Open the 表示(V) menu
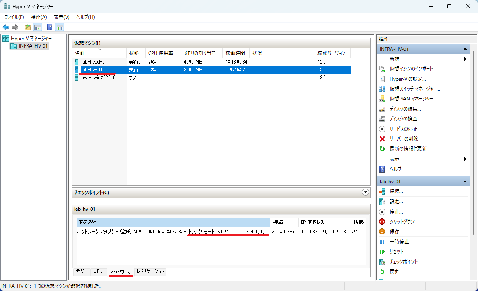The height and width of the screenshot is (291, 478). tap(61, 17)
